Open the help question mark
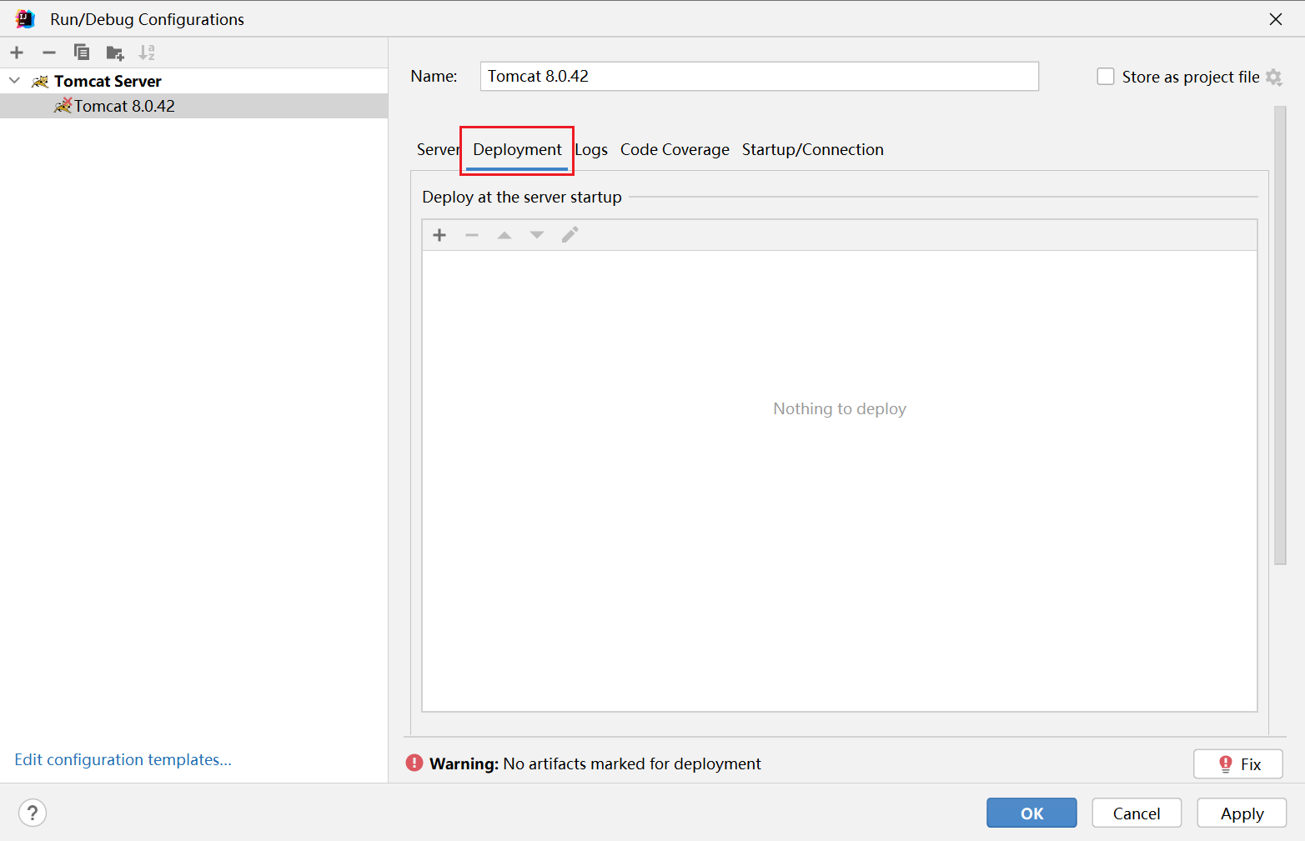This screenshot has width=1305, height=841. coord(33,813)
